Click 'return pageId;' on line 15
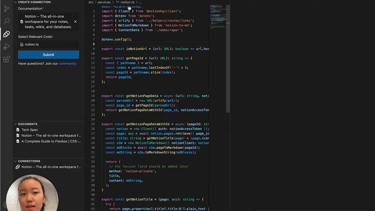Image resolution: width=375 pixels, height=211 pixels. (x=118, y=77)
